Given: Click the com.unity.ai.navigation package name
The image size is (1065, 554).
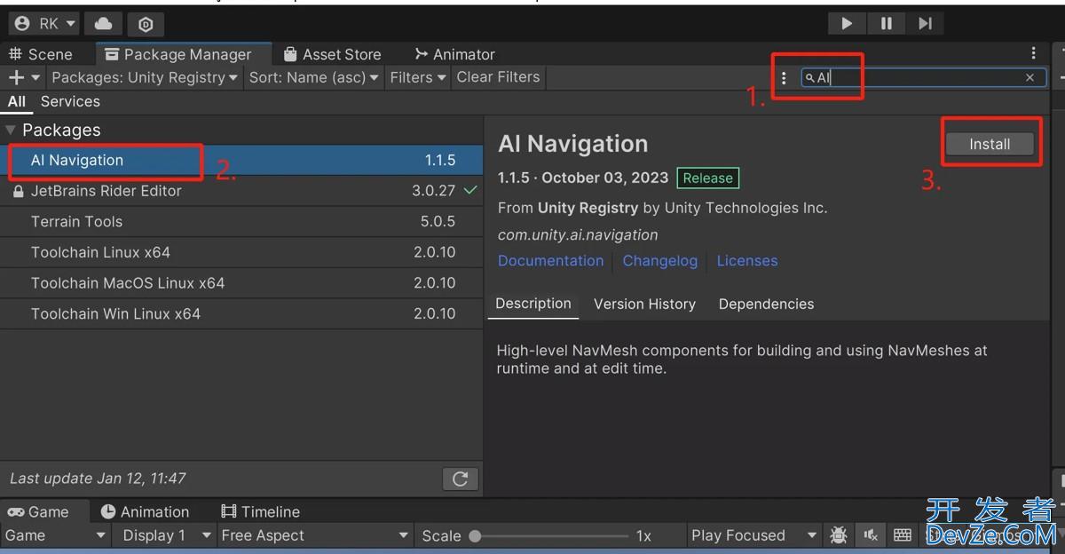Looking at the screenshot, I should [x=578, y=235].
